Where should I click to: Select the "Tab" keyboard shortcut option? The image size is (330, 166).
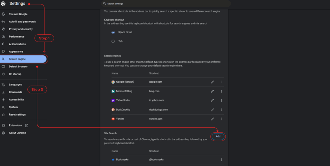pyautogui.click(x=113, y=41)
